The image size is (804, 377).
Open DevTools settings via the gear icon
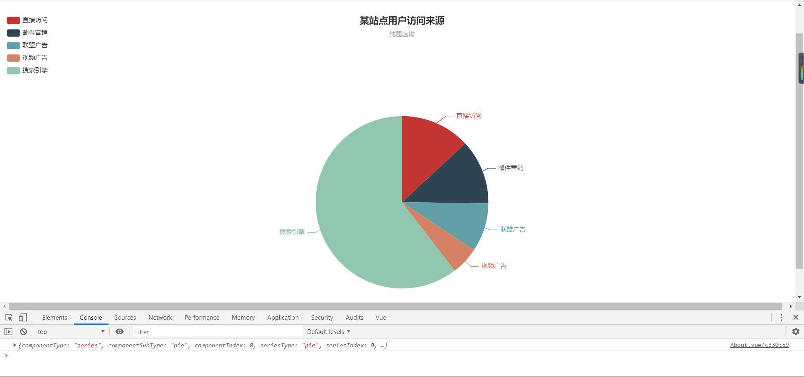tap(796, 332)
